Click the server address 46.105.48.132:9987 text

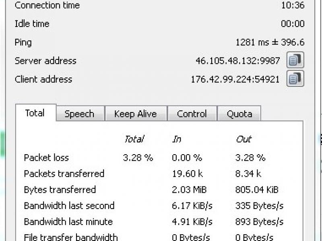(x=237, y=61)
